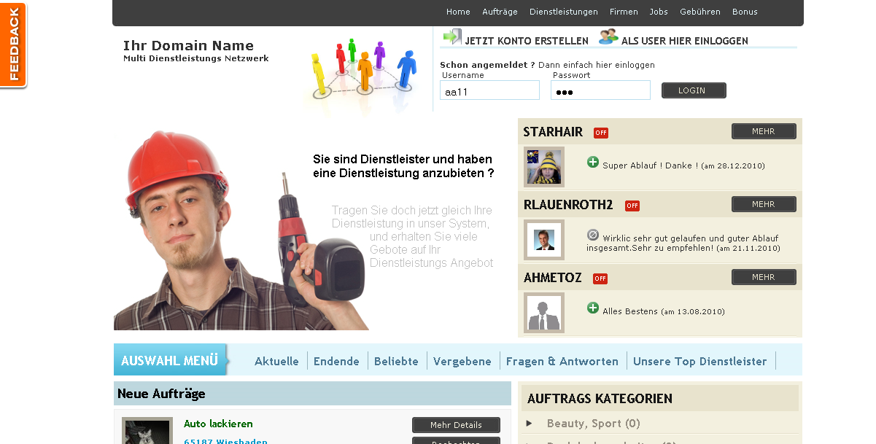Click the Mehr button for Rlauenroth2
Image resolution: width=876 pixels, height=444 pixels.
(x=764, y=204)
